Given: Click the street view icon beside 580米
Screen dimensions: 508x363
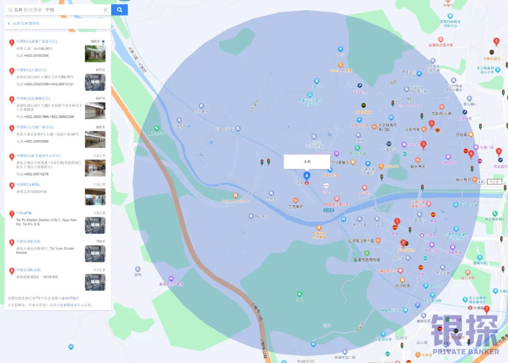Looking at the screenshot, I should (x=103, y=42).
